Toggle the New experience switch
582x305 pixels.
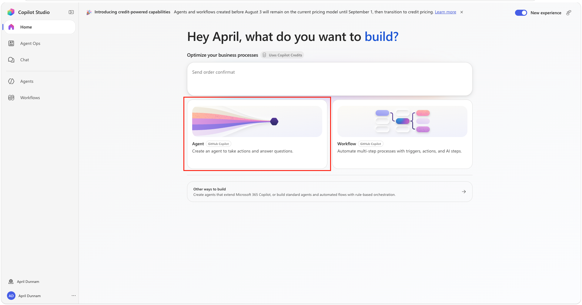tap(521, 13)
